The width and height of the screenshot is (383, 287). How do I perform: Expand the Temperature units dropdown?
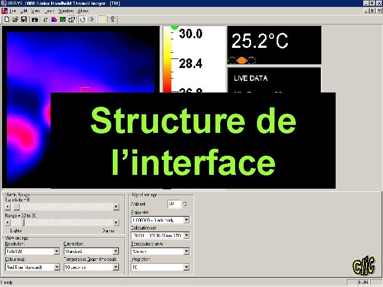coord(186,251)
